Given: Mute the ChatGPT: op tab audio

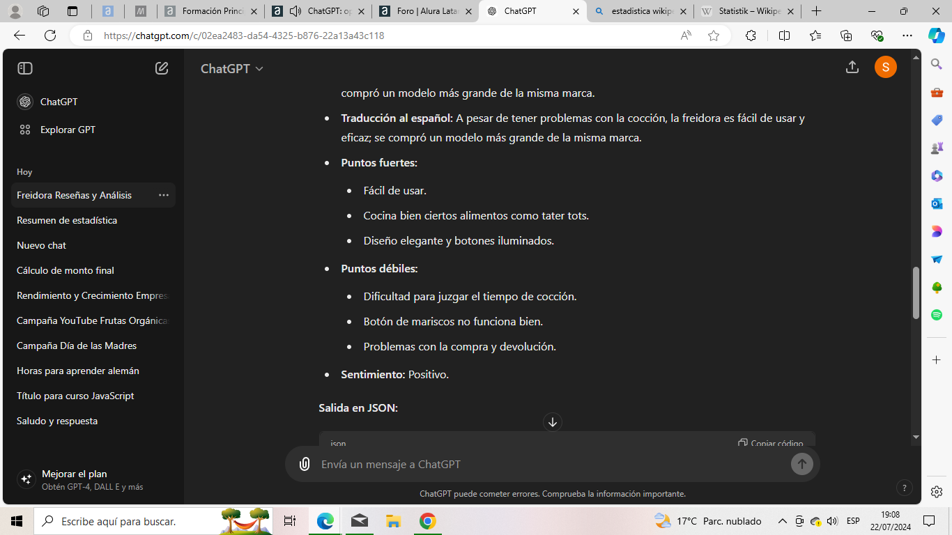Looking at the screenshot, I should click(295, 11).
